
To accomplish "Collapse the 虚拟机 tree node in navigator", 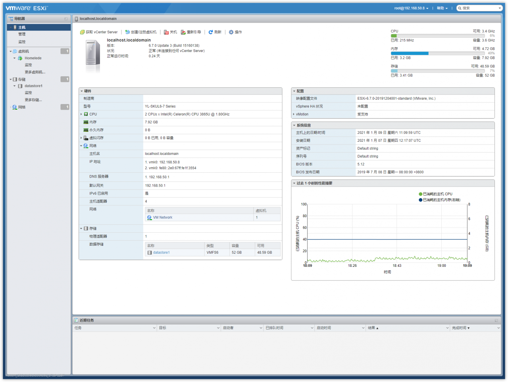I will [x=11, y=52].
